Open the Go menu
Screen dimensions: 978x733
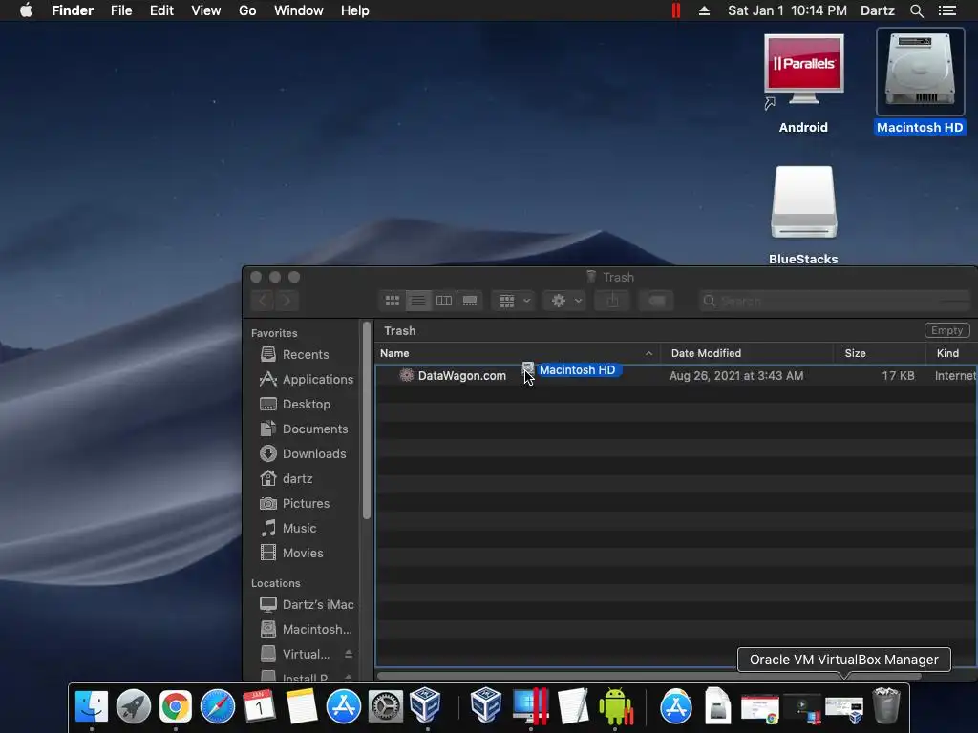[x=247, y=10]
